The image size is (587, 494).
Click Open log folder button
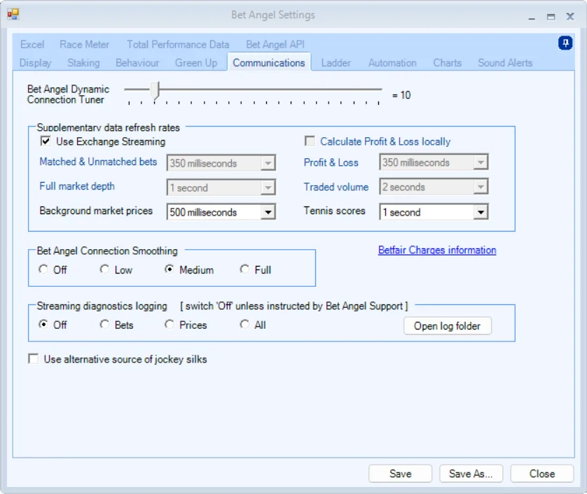pyautogui.click(x=447, y=326)
